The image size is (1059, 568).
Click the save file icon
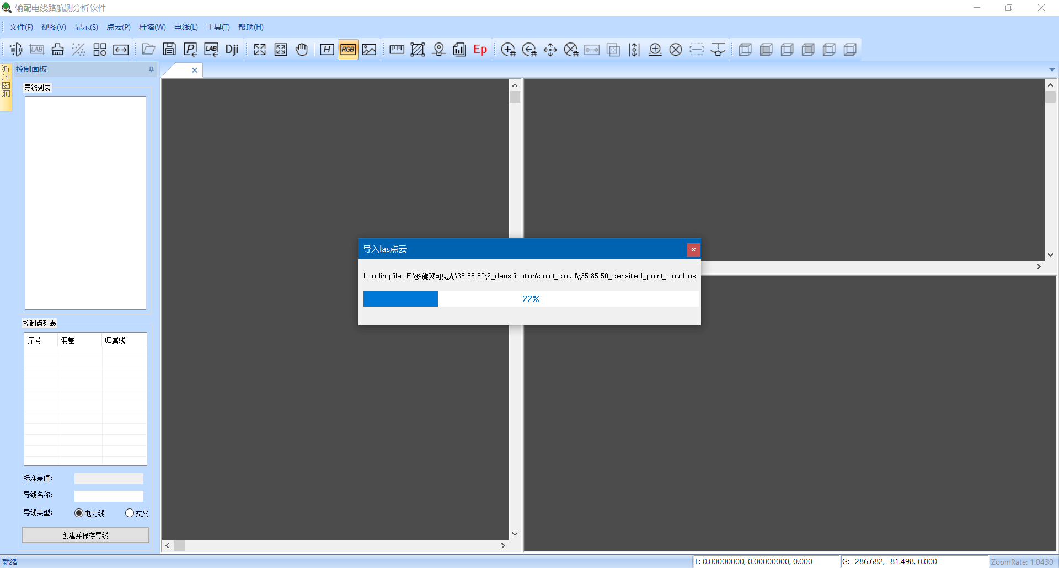click(169, 49)
